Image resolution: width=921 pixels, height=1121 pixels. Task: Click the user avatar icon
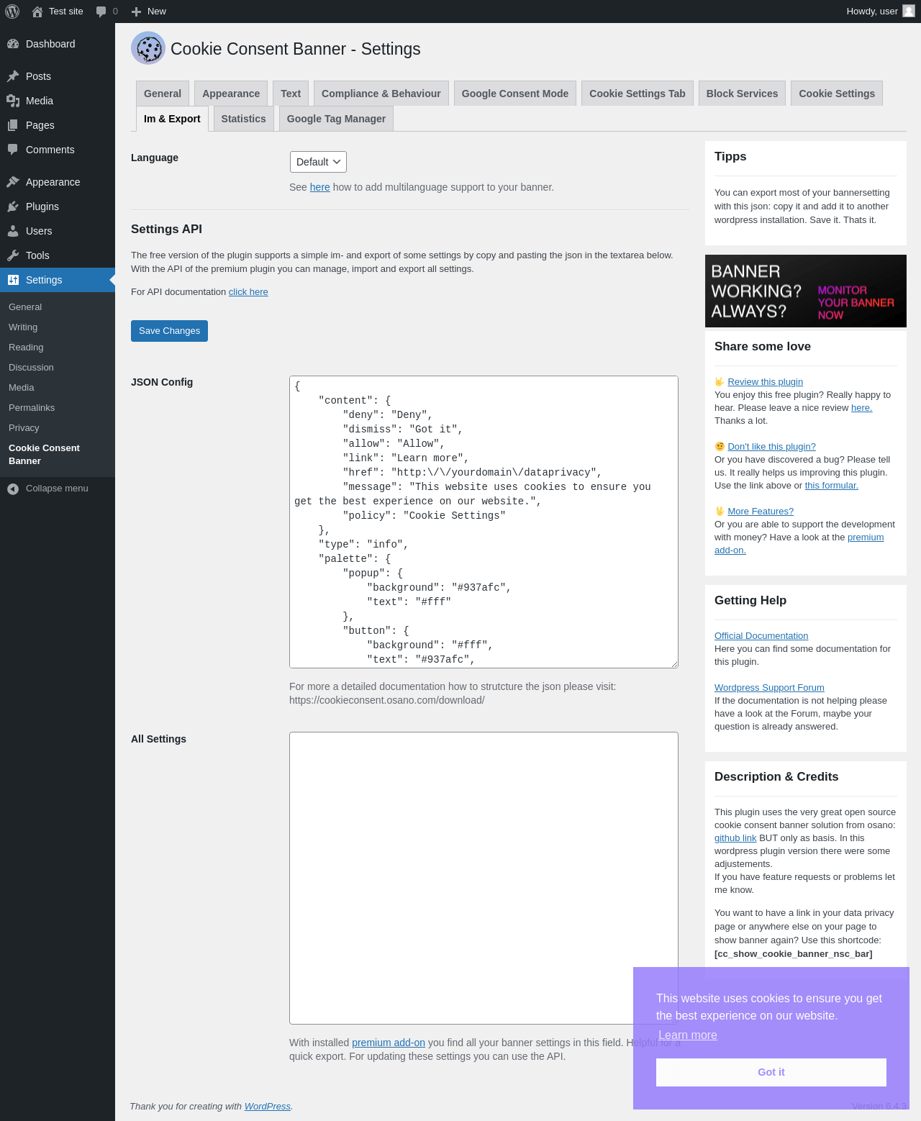[x=909, y=11]
